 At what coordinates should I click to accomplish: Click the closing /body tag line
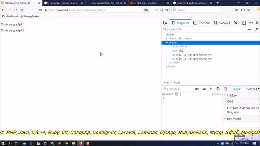click(173, 62)
